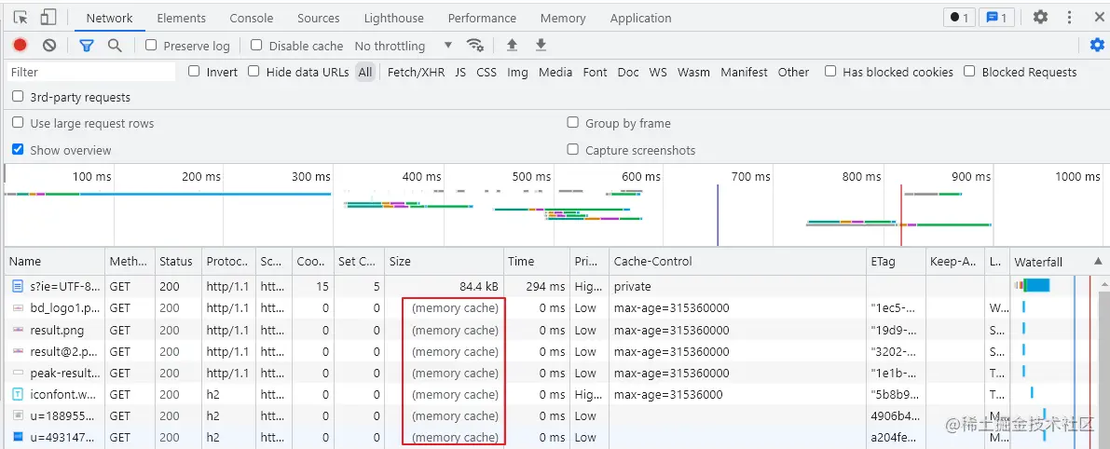Click the record network log button
Image resolution: width=1110 pixels, height=449 pixels.
point(21,45)
